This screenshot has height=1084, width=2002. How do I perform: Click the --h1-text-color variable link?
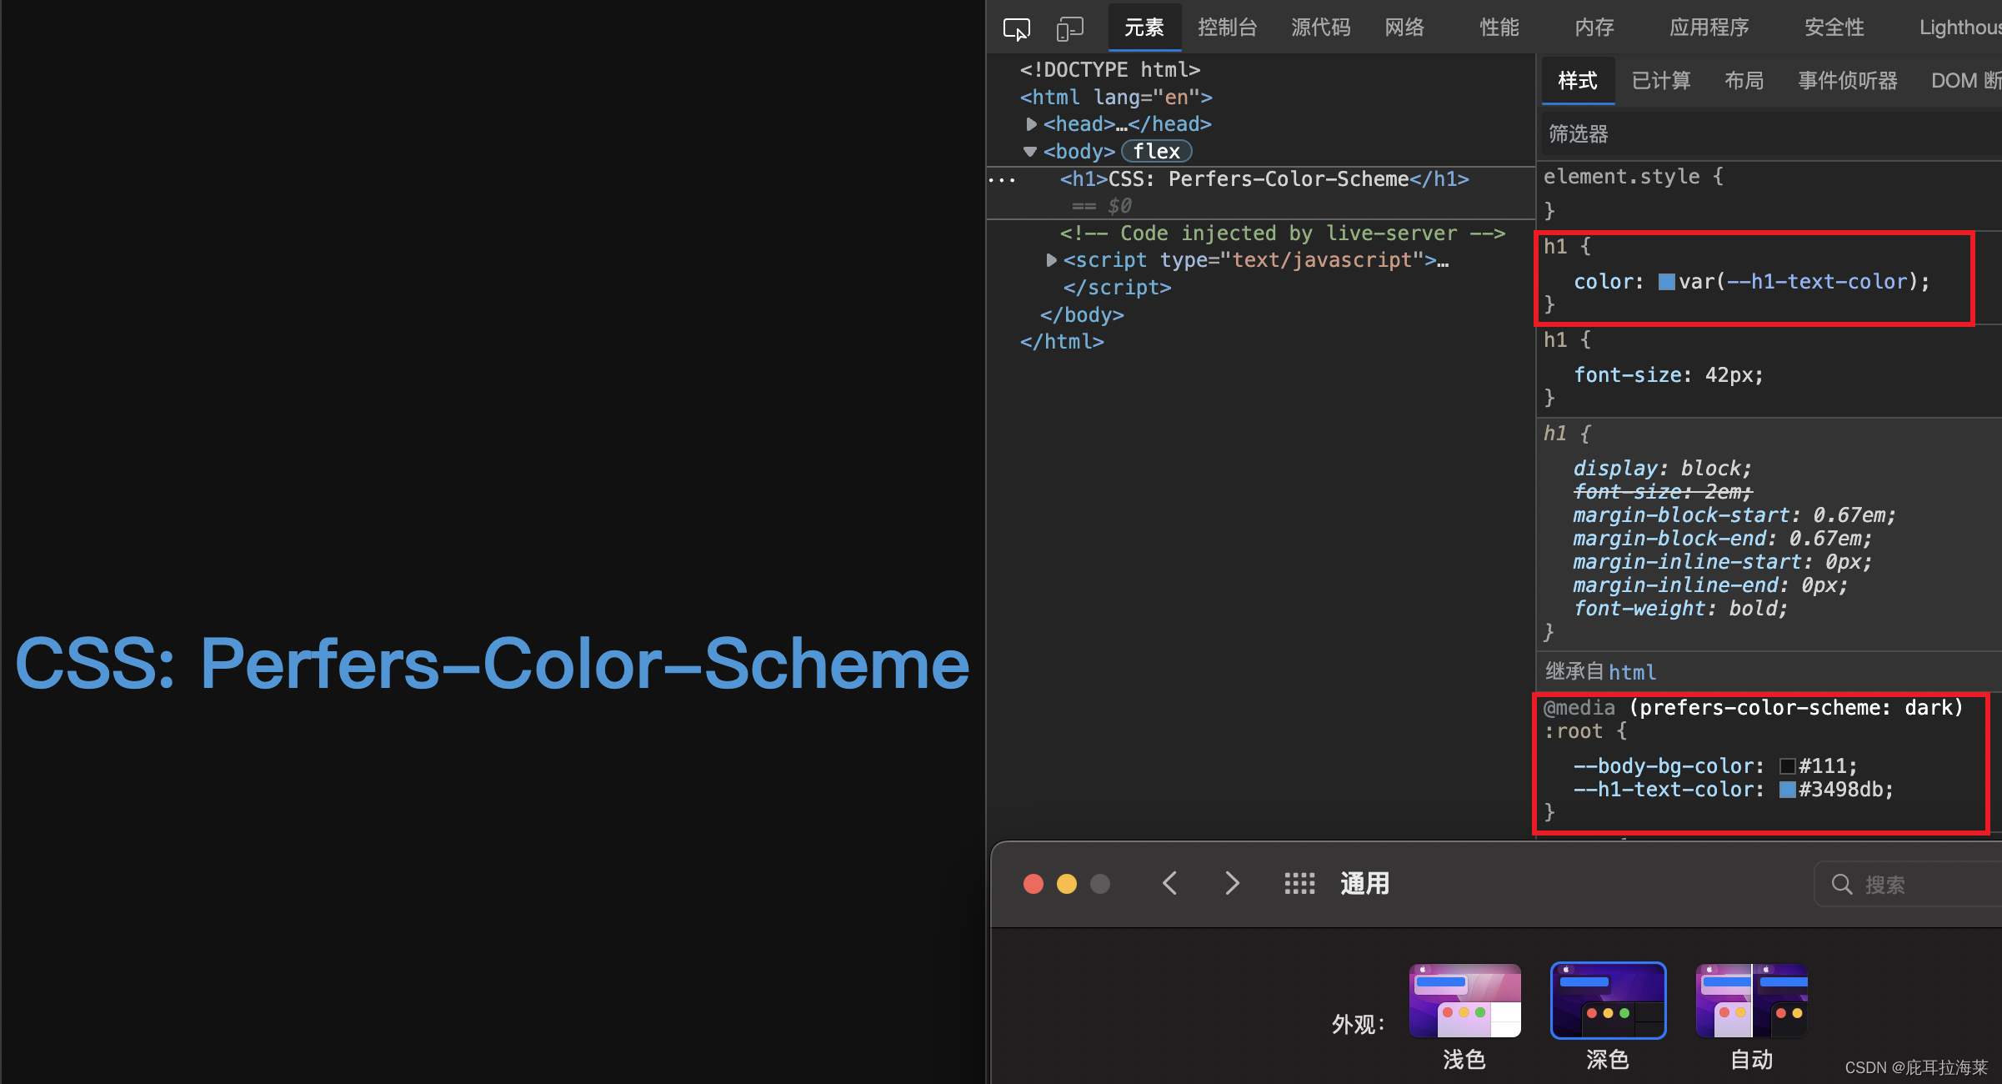tap(1817, 282)
